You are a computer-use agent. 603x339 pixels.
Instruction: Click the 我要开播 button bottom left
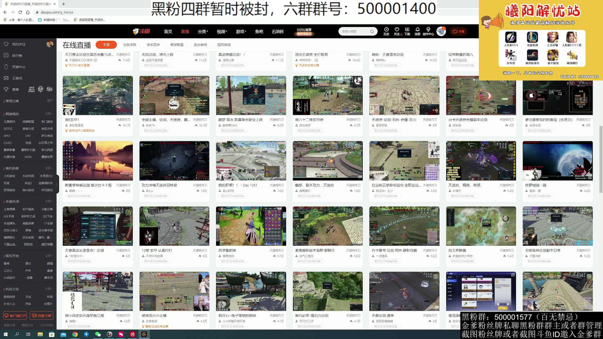click(41, 315)
